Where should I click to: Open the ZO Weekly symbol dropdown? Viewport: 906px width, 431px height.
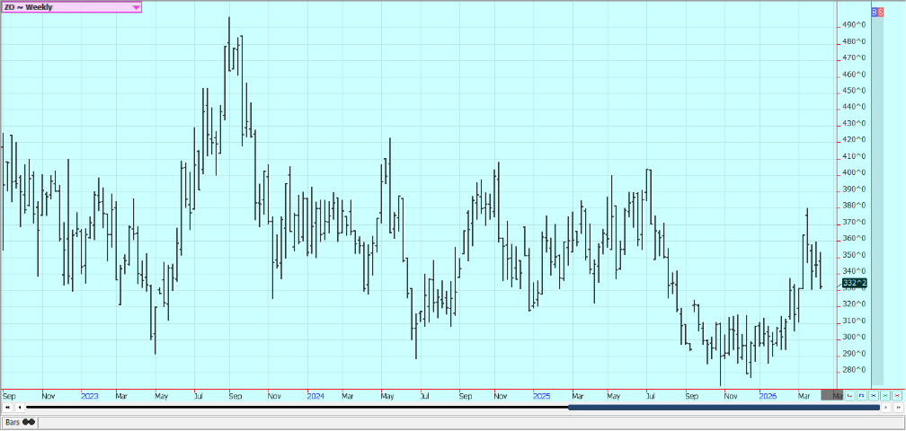coord(136,7)
